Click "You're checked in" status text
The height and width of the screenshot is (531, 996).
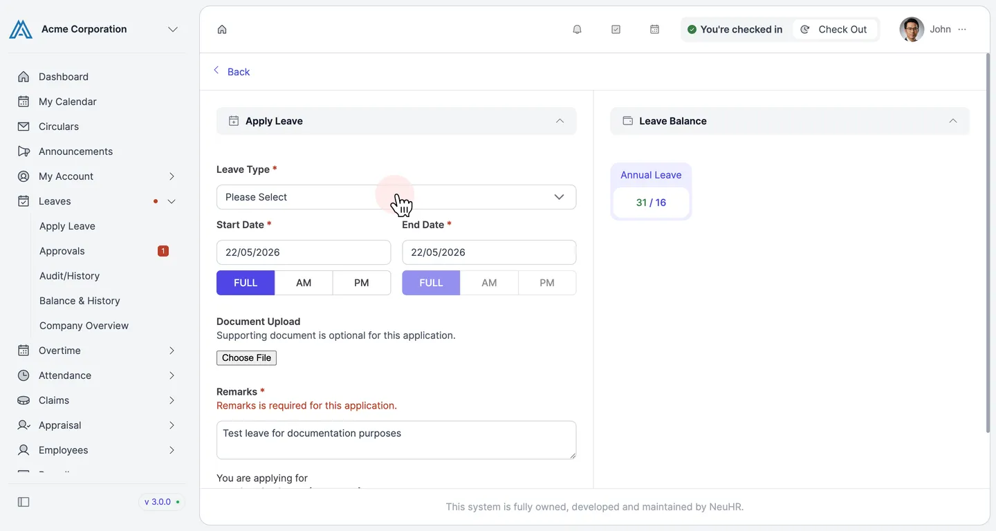point(741,29)
